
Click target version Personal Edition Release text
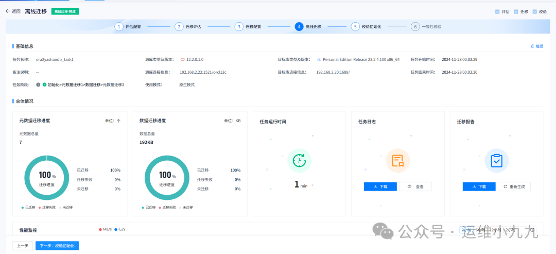tap(361, 59)
